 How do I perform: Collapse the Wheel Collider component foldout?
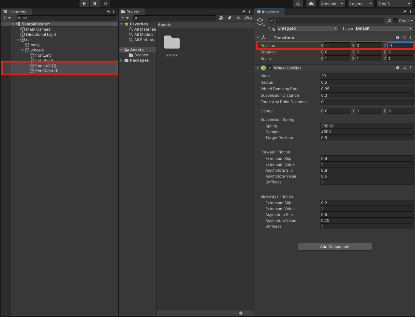click(x=258, y=68)
